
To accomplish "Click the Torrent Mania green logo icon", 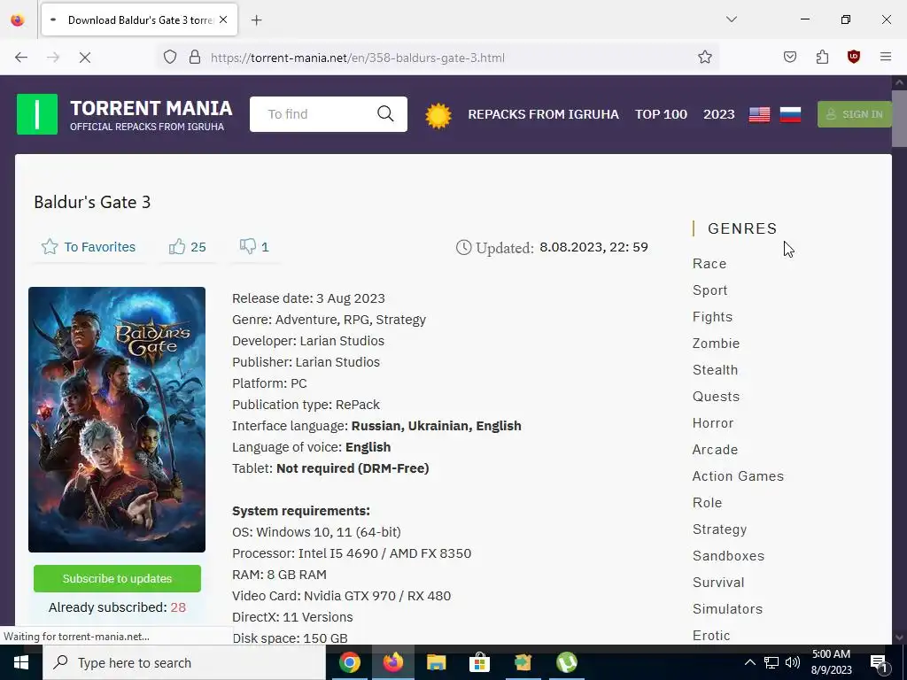I will (37, 114).
